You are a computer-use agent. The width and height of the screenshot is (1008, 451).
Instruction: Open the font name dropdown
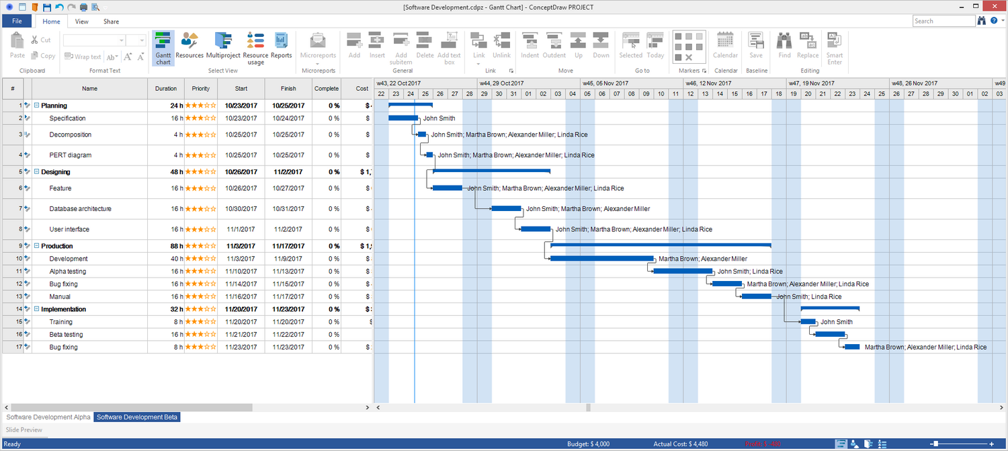point(120,40)
